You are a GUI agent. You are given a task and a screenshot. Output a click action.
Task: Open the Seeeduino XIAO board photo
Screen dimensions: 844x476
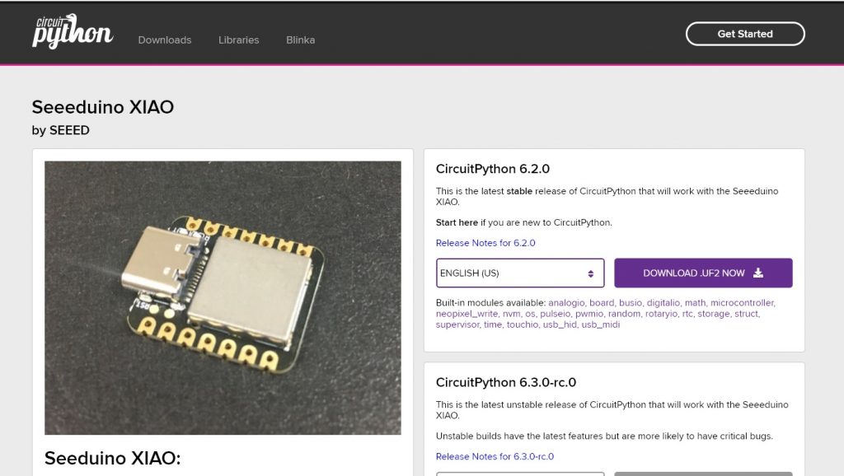click(223, 297)
